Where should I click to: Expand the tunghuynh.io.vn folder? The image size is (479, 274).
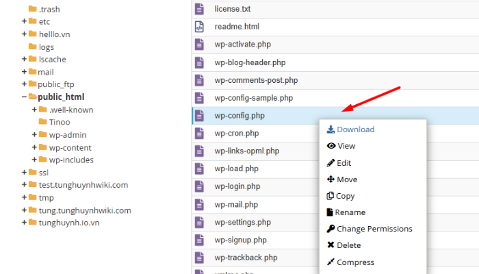(24, 223)
